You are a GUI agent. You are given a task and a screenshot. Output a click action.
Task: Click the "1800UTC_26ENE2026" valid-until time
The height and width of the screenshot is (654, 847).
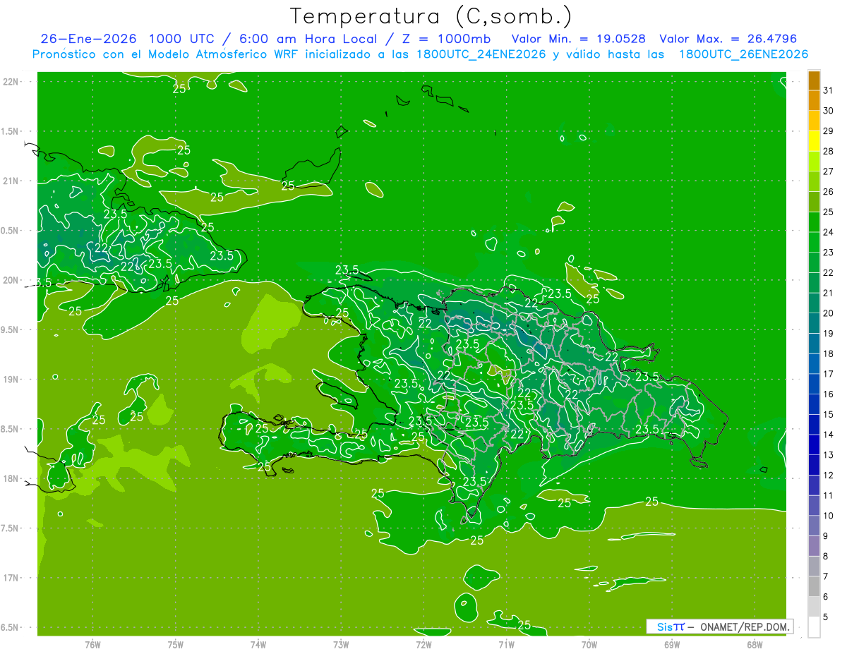click(x=743, y=54)
